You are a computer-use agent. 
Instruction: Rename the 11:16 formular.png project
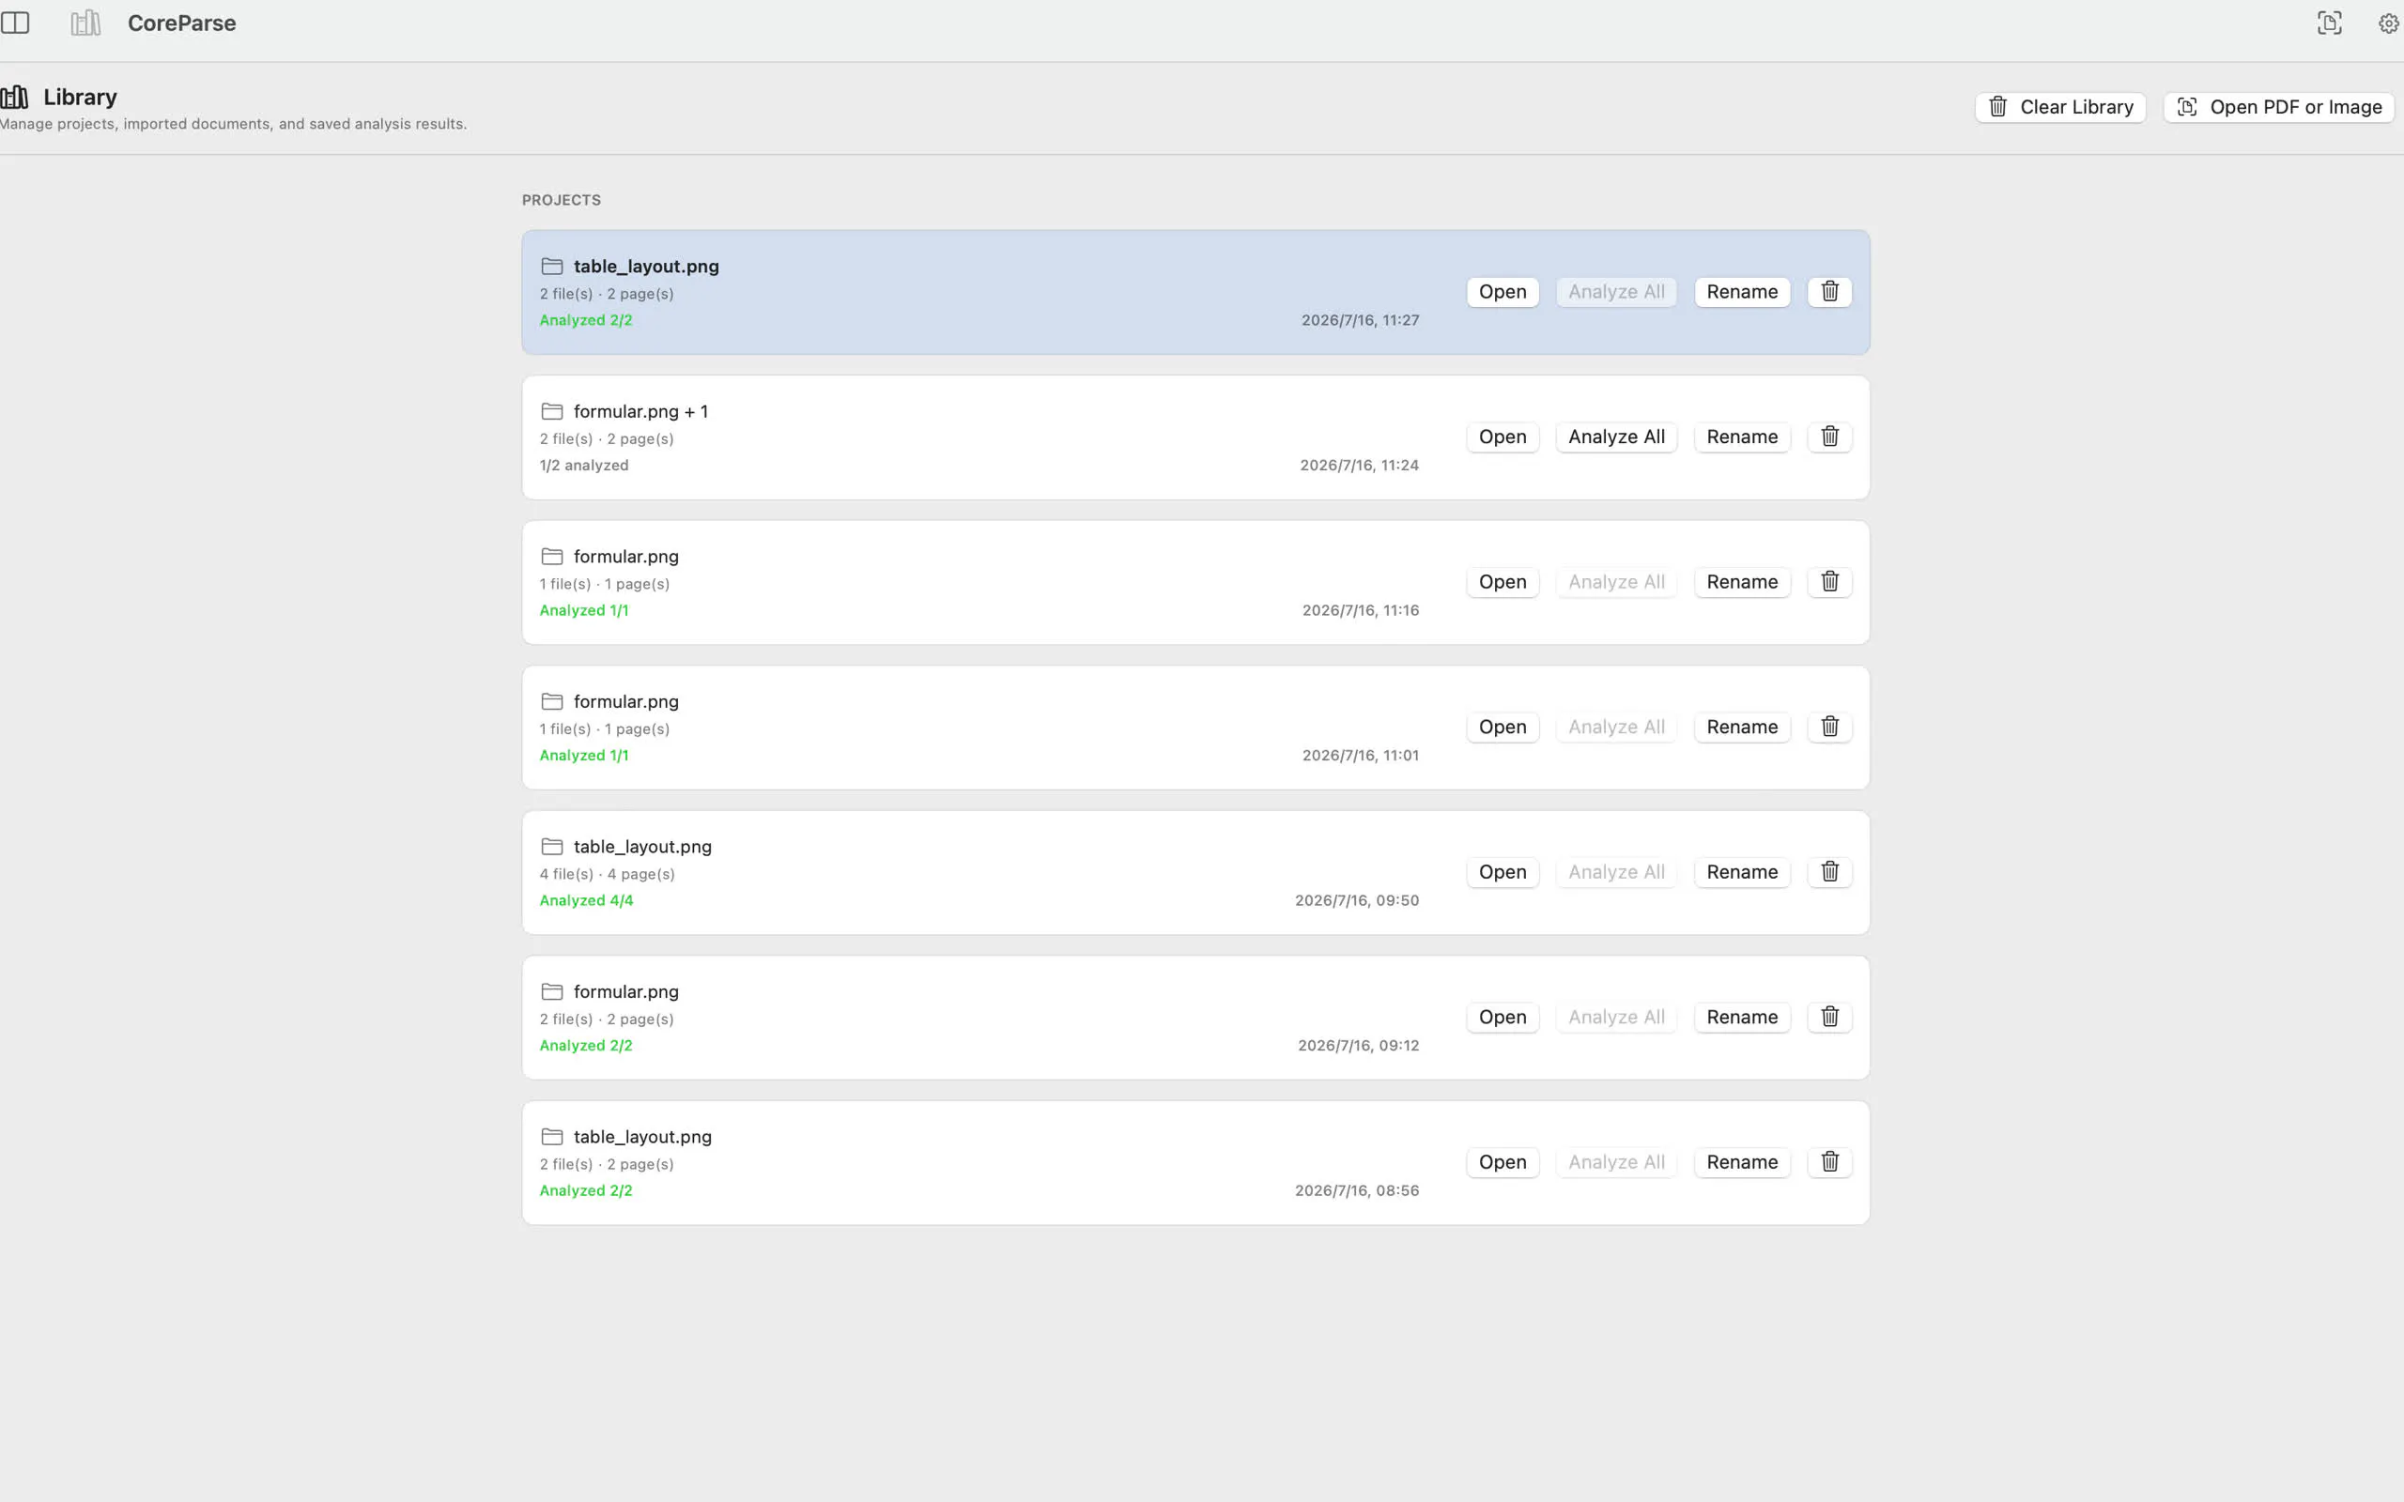1742,582
